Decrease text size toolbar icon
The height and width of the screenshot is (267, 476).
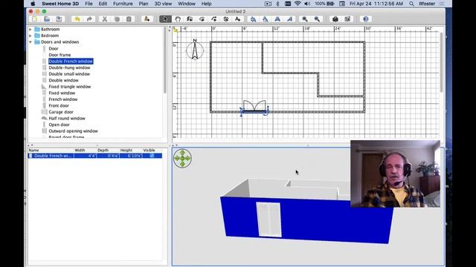coord(266,19)
